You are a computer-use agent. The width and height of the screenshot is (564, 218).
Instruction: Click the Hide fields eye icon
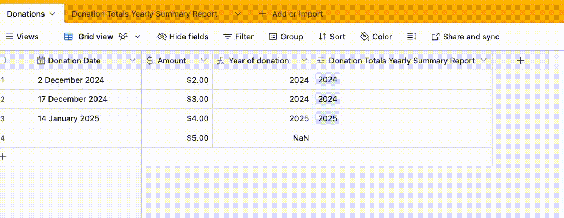(x=162, y=37)
